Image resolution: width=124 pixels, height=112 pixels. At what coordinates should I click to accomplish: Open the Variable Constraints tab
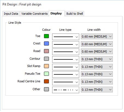[34, 14]
